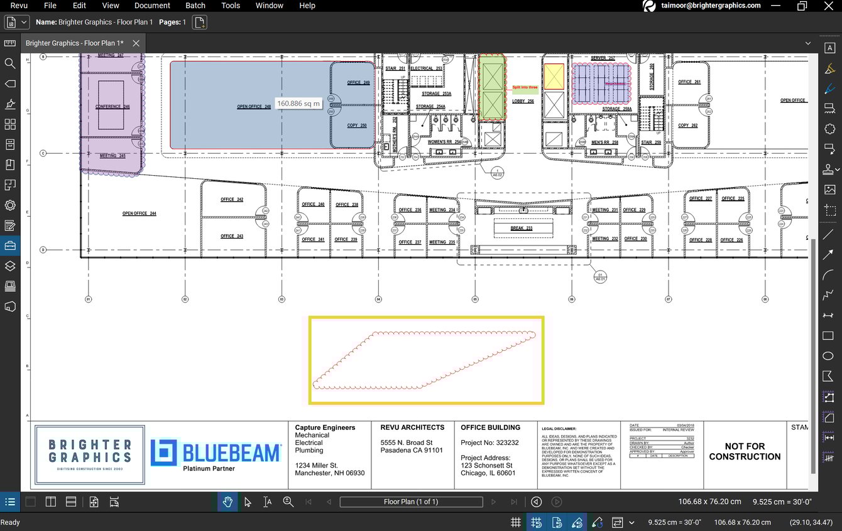This screenshot has height=531, width=842.
Task: Switch to the Brighter Graphics Floor Plan tab
Action: click(75, 43)
